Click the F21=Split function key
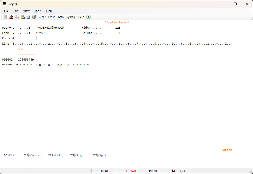 coord(100,155)
